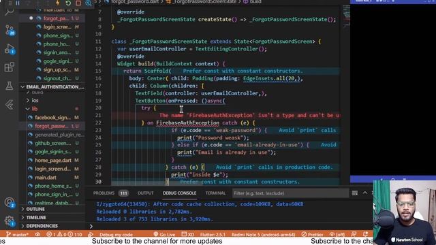Click the feedback icon in status bar
Screen dimensions: 436x245
[x=354, y=234]
